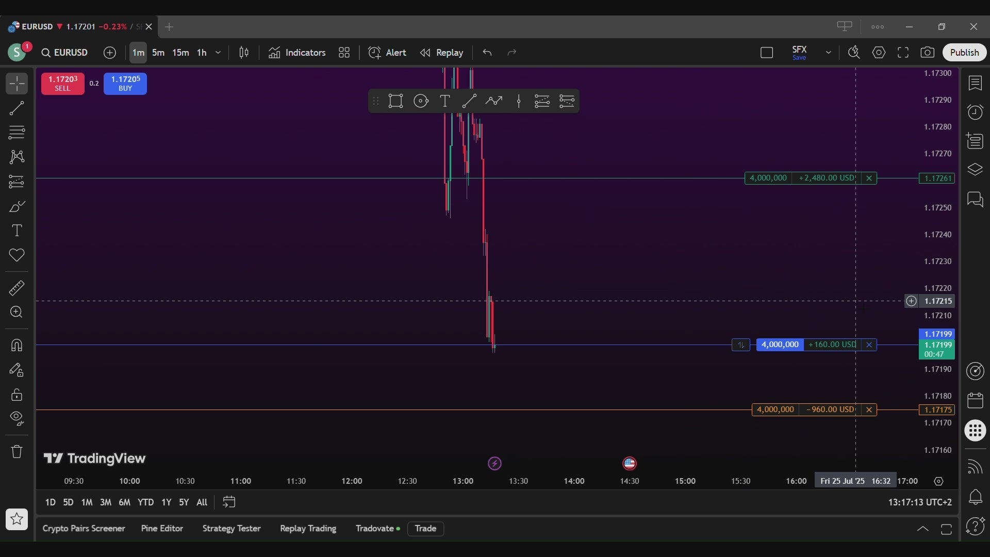
Task: Open the Fibonacci and gann tools group
Action: tap(16, 133)
